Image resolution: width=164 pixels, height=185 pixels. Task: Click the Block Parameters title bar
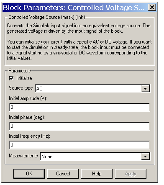click(75, 8)
